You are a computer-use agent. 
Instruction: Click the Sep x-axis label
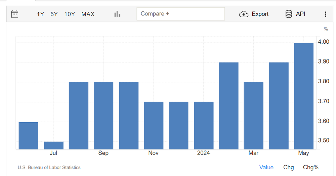(103, 153)
